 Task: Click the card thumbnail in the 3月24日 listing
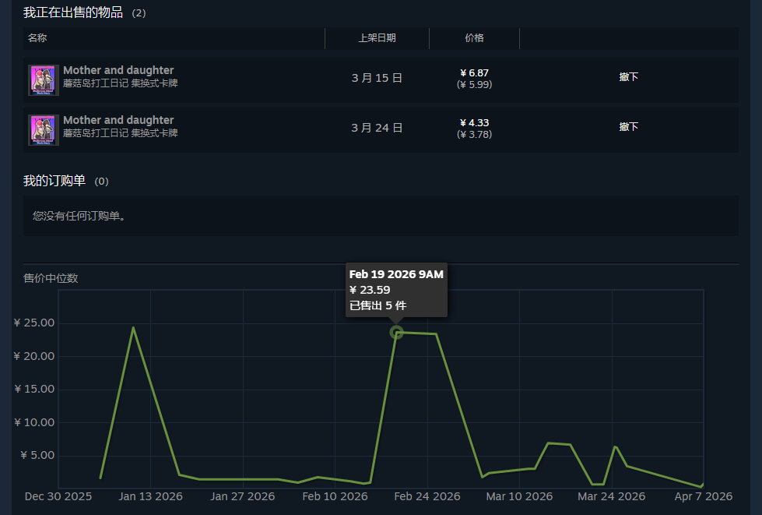click(x=42, y=129)
